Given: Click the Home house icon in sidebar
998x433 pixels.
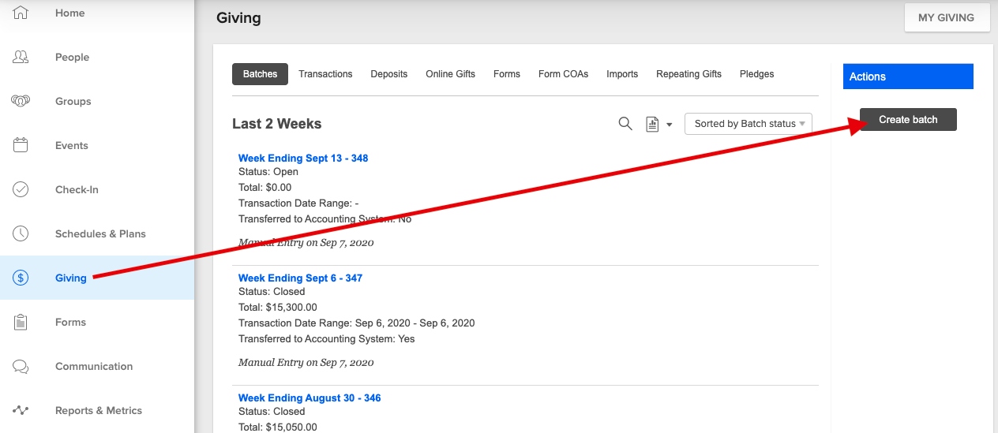Looking at the screenshot, I should pos(21,13).
